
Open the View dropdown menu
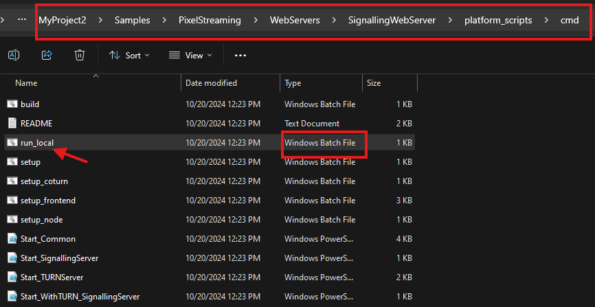(x=190, y=55)
